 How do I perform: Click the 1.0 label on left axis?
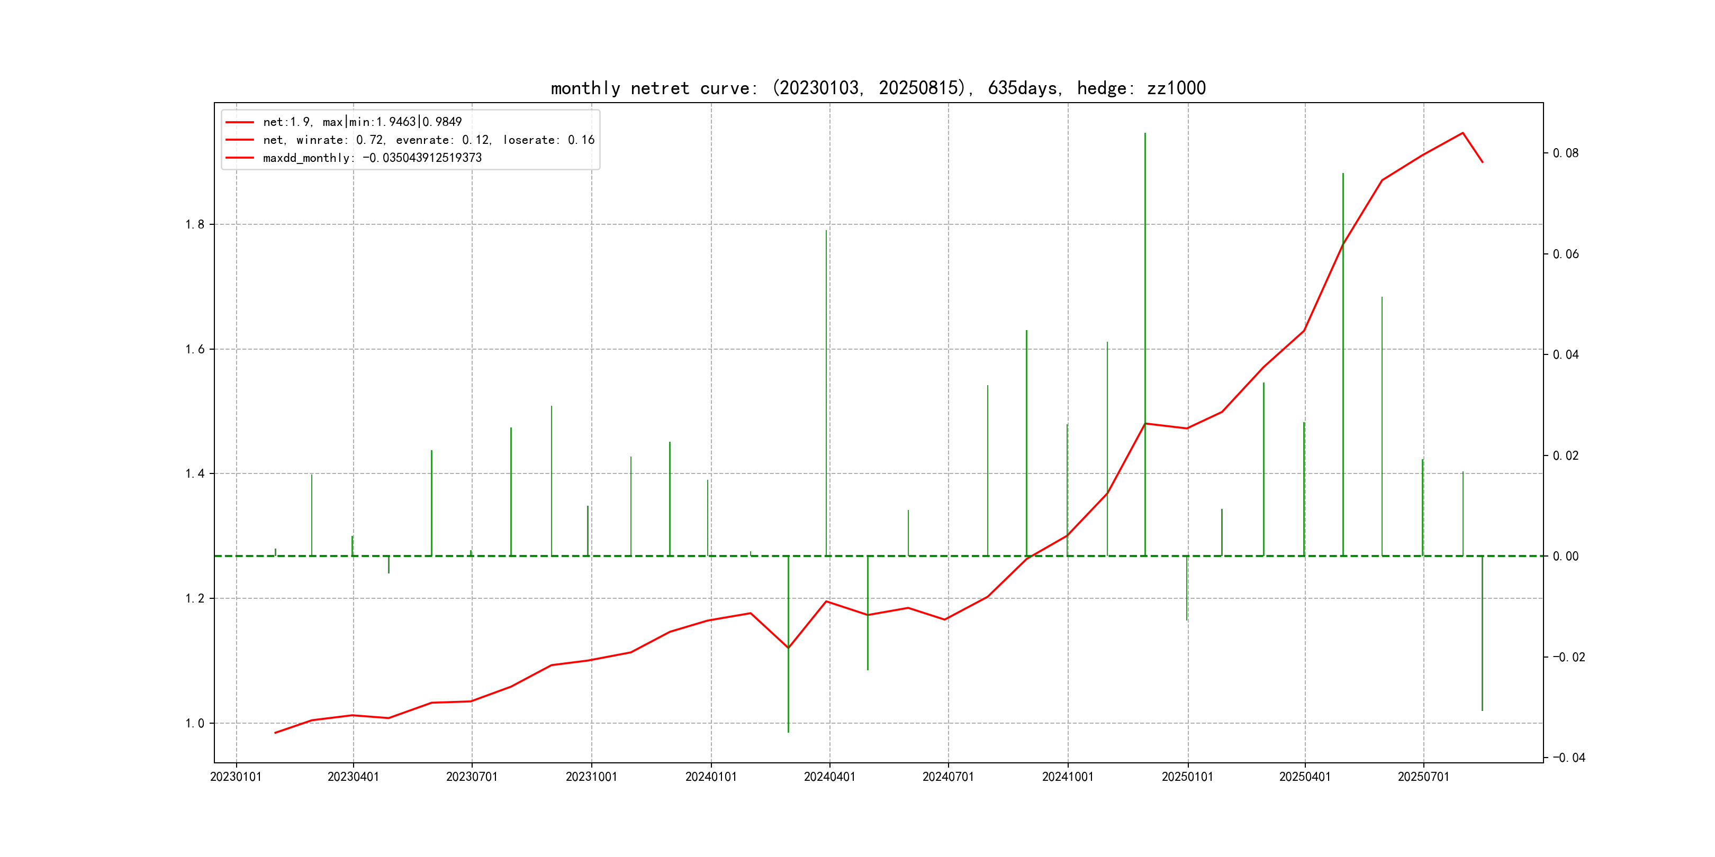tap(195, 723)
